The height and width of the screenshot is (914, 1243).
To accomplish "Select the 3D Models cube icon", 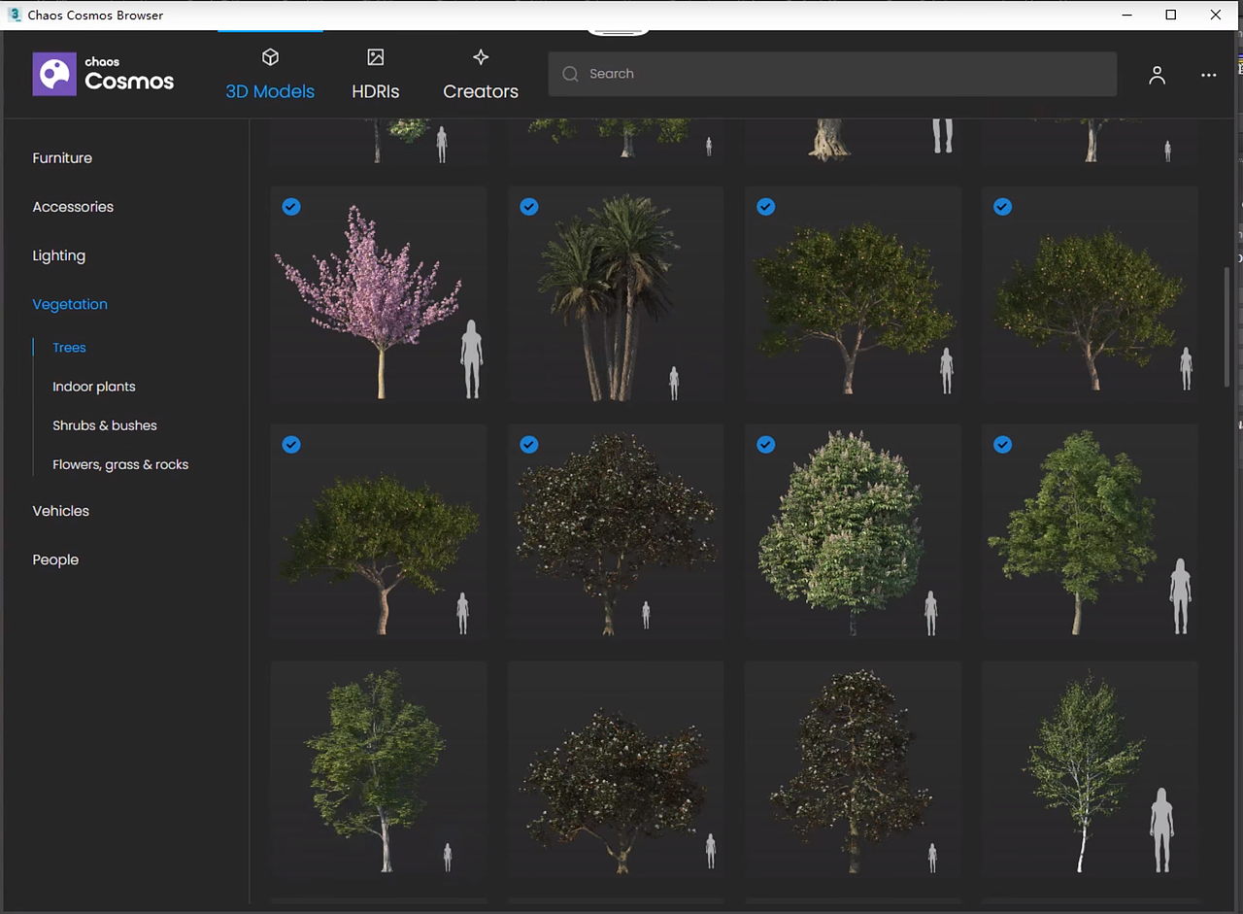I will tap(270, 56).
